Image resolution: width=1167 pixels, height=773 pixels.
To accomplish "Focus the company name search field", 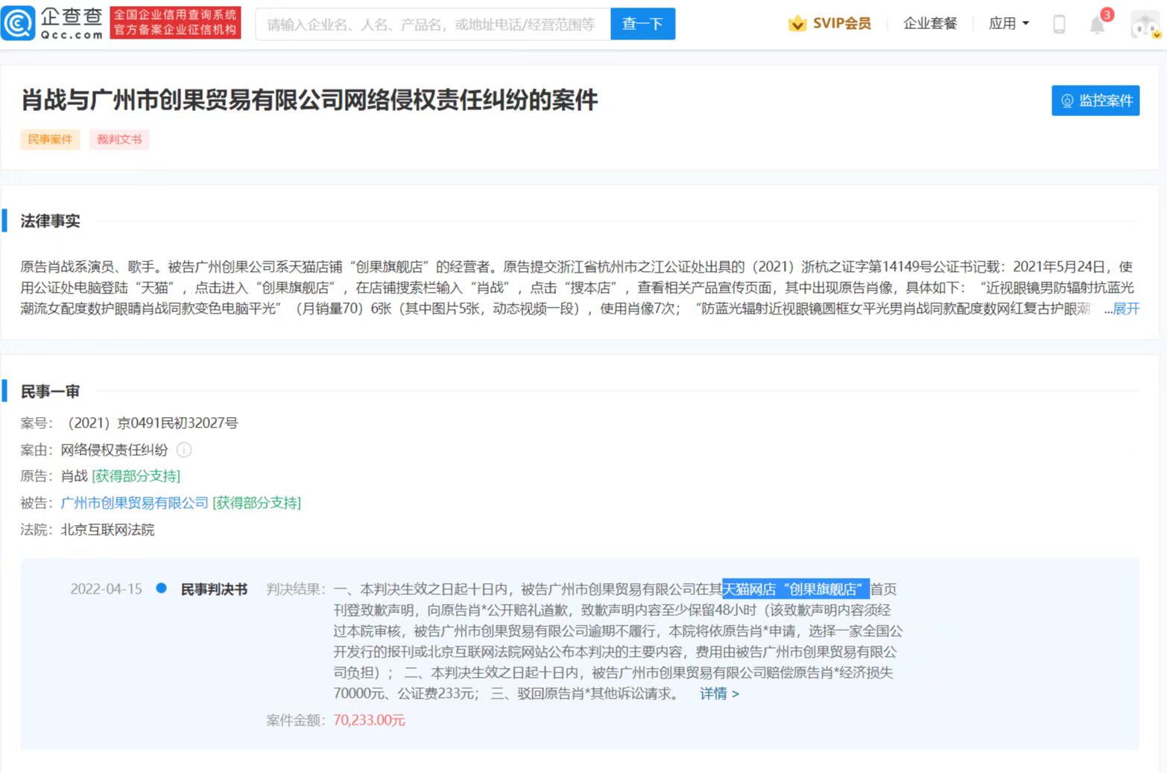I will 433,24.
